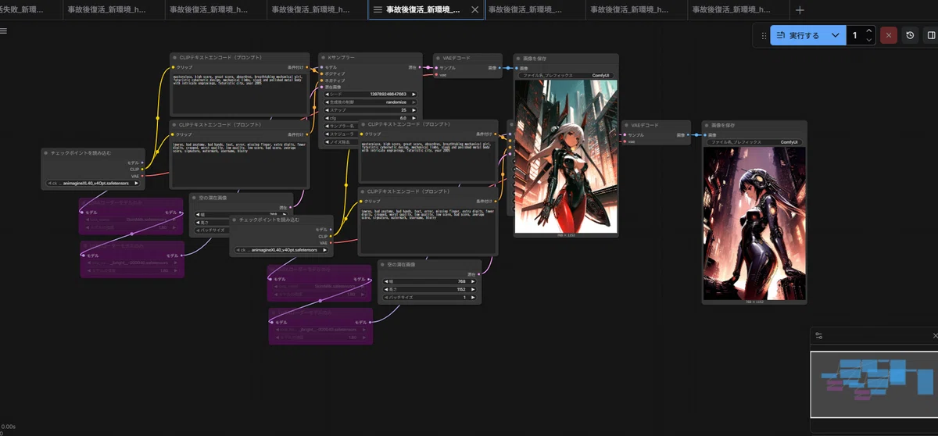This screenshot has width=938, height=436.
Task: Cancel the run with red X button
Action: tap(889, 36)
